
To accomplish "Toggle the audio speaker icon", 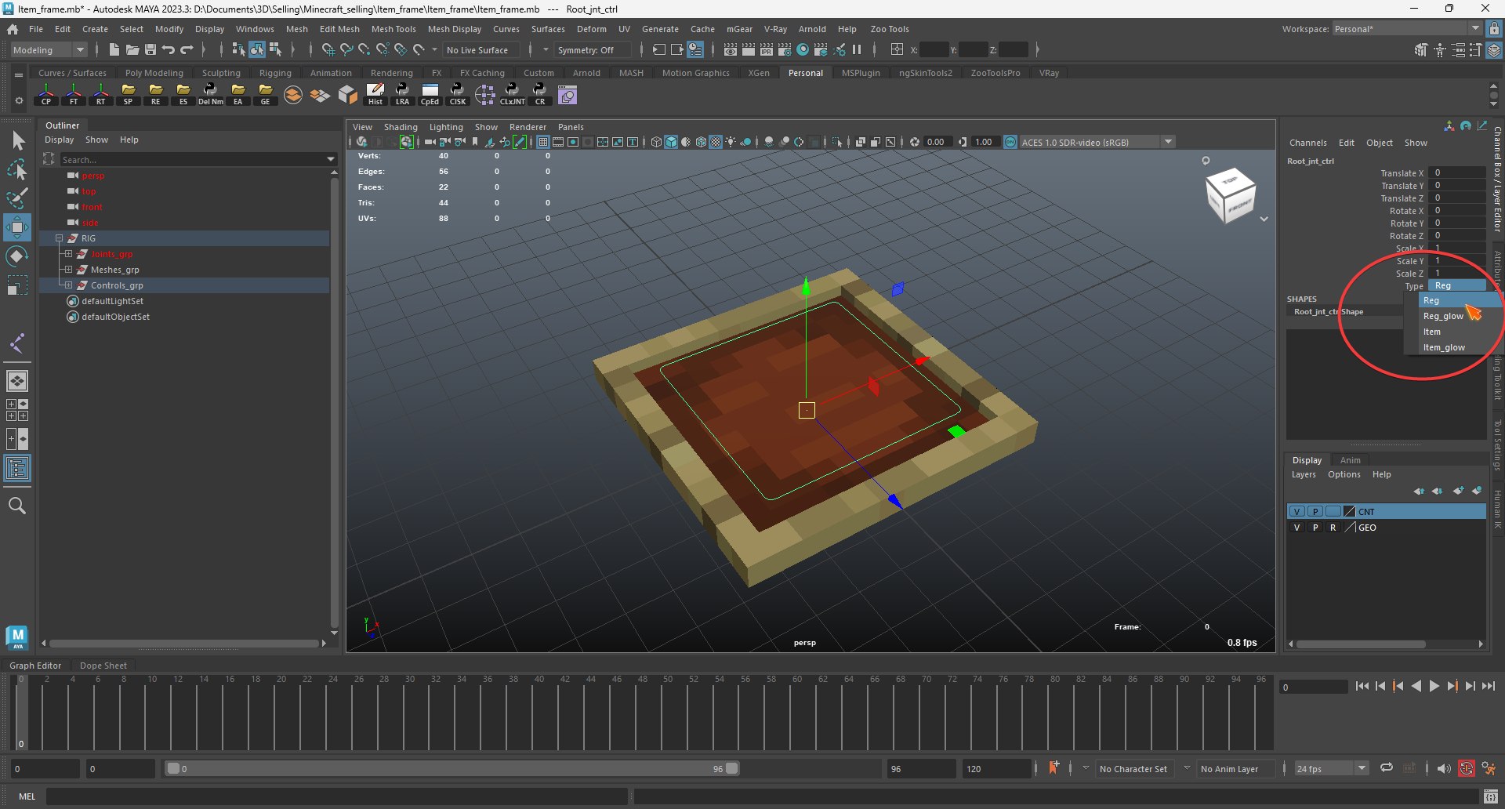I will 1444,769.
